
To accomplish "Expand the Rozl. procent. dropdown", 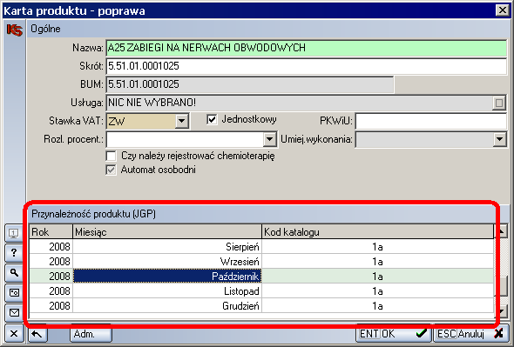I will click(269, 139).
